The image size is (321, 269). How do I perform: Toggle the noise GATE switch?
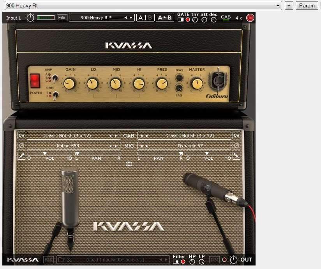click(x=181, y=20)
